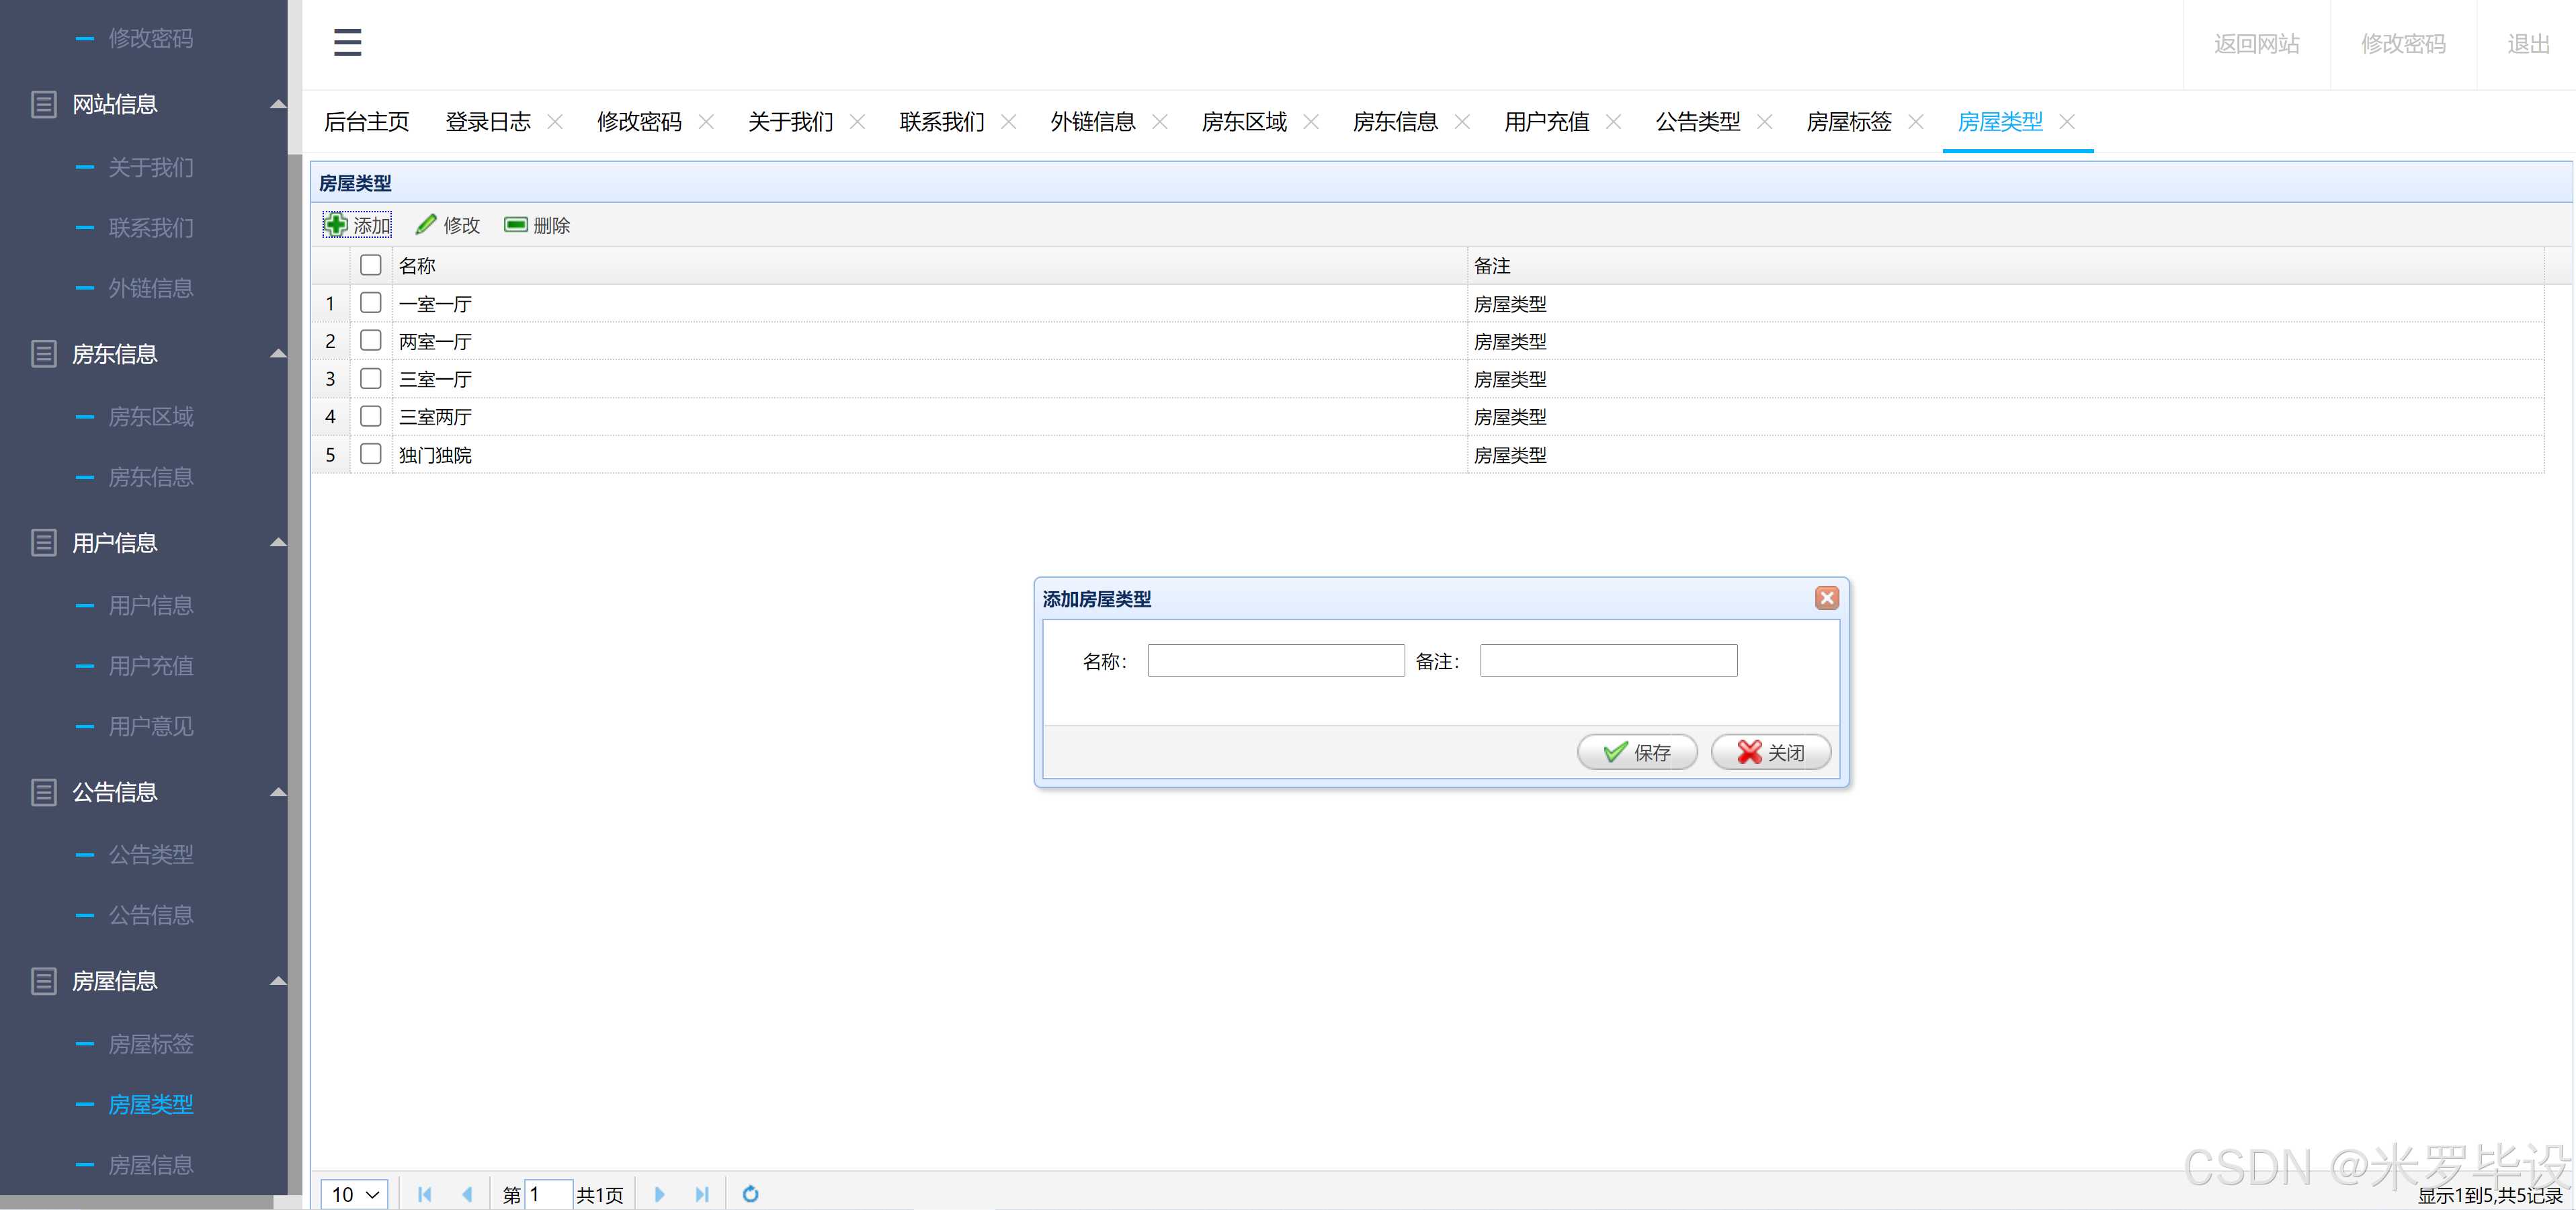The image size is (2576, 1210).
Task: Open 公告类型 in the sidebar menu
Action: (151, 854)
